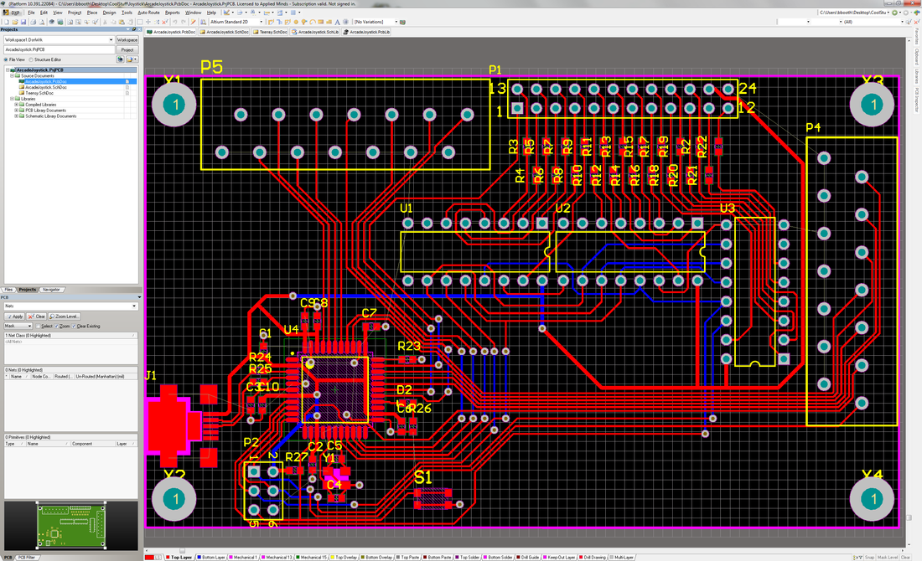
Task: Click the Select Area rectangle icon
Action: click(x=140, y=22)
